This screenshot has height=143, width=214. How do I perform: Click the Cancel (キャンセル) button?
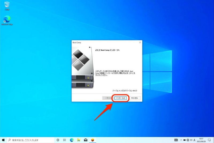click(x=135, y=98)
